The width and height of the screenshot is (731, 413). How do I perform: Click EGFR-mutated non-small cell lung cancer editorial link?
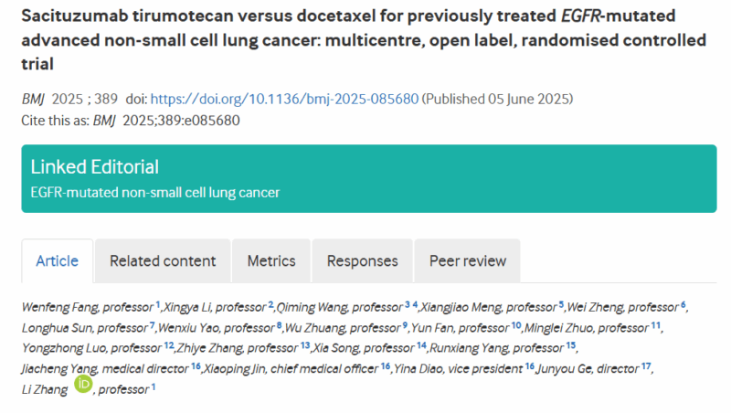155,192
